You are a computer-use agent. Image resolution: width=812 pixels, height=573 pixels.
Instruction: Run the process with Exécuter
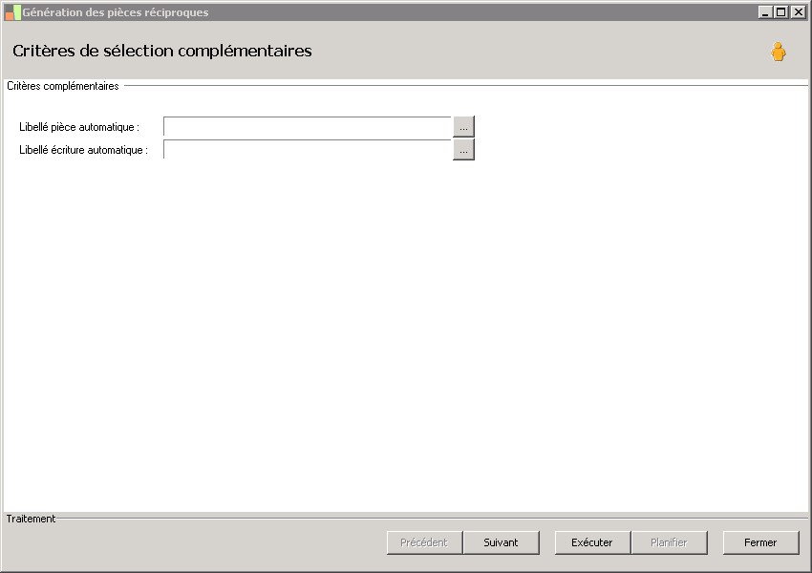coord(592,542)
